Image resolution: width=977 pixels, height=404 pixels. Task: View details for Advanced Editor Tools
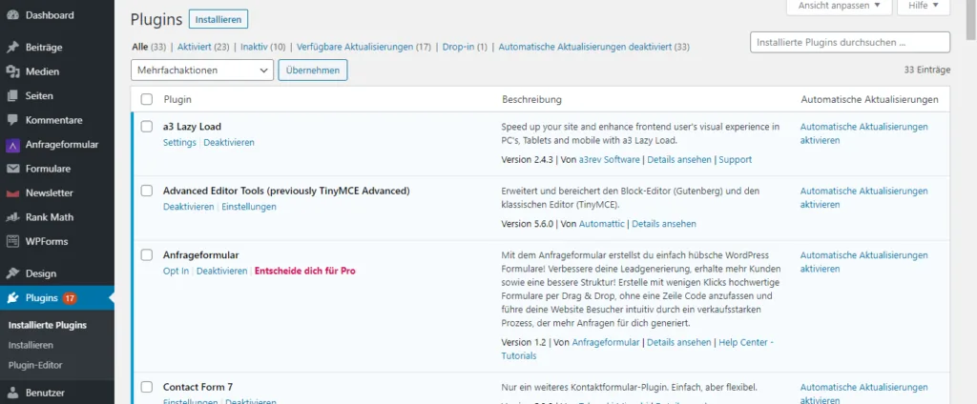(664, 224)
